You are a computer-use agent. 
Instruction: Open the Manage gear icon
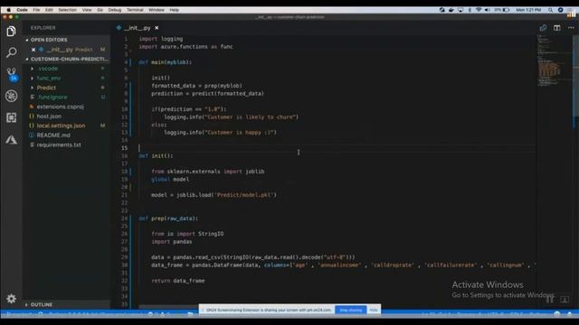tap(12, 299)
